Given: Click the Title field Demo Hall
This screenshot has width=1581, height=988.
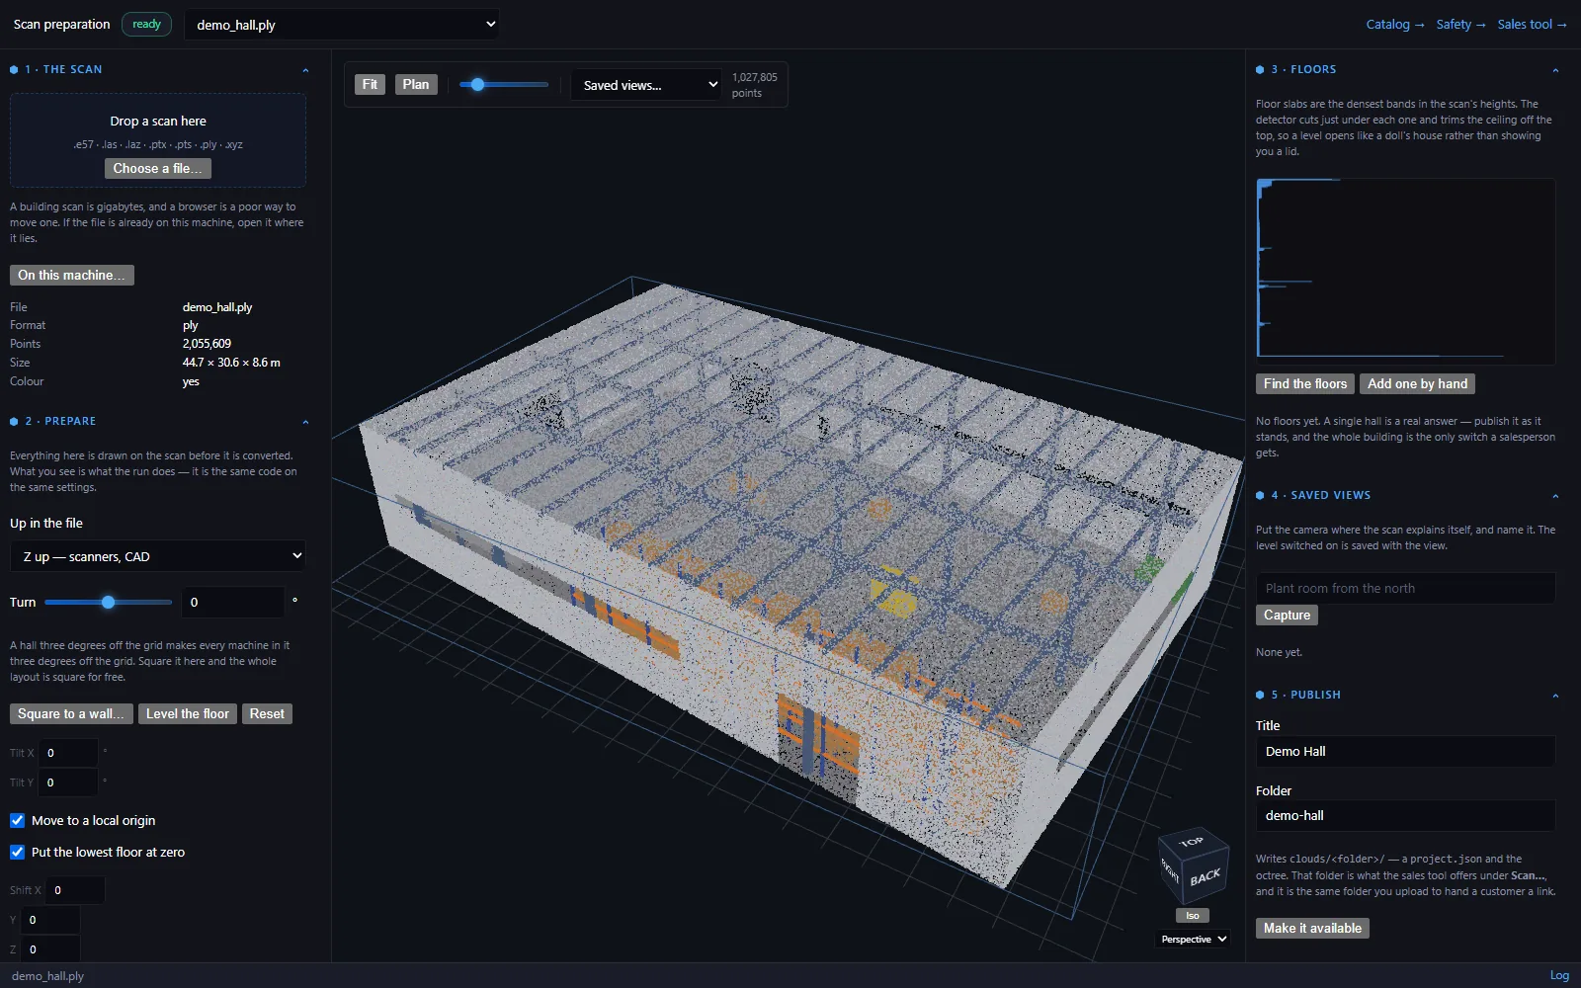Looking at the screenshot, I should 1405,751.
